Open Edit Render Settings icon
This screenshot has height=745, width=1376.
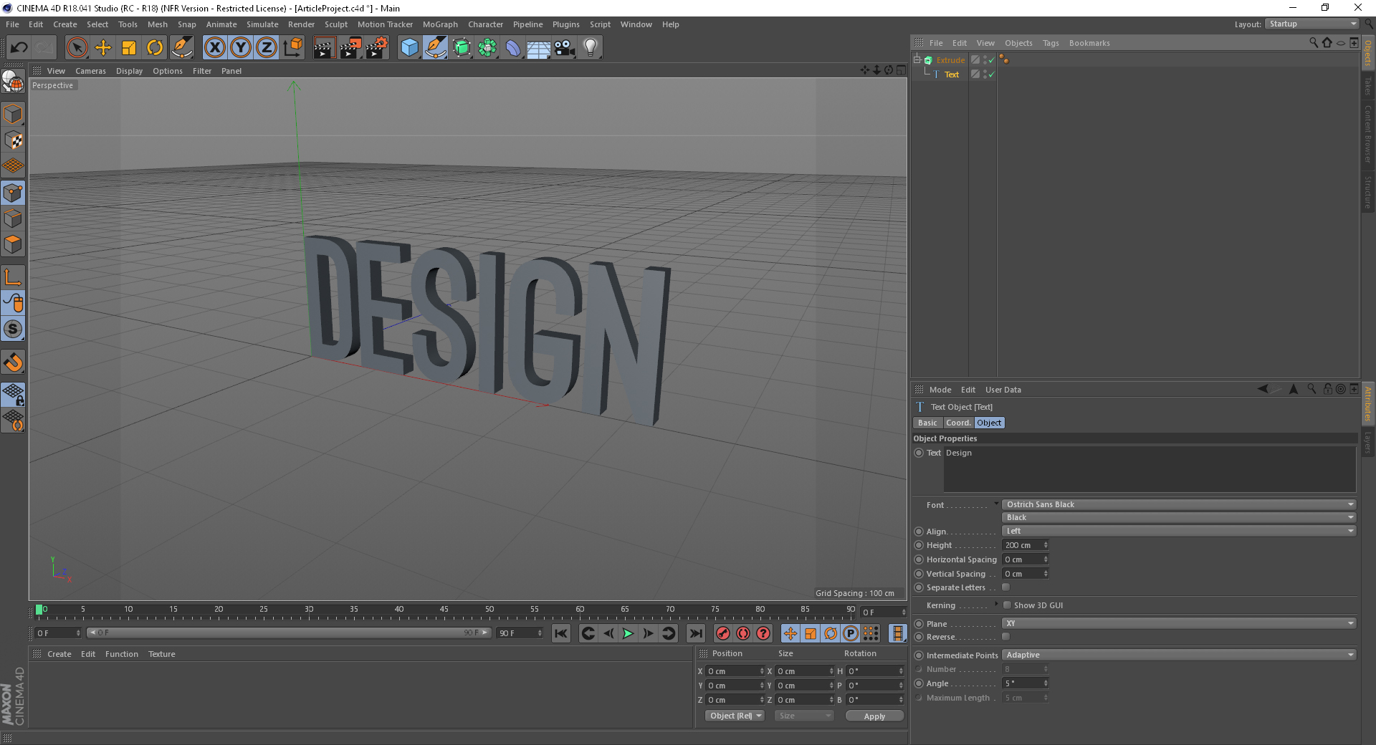click(x=377, y=48)
